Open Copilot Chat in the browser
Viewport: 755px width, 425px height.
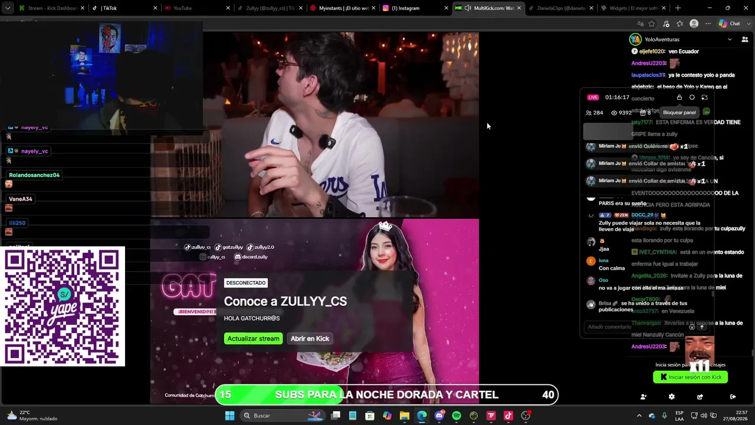point(729,24)
